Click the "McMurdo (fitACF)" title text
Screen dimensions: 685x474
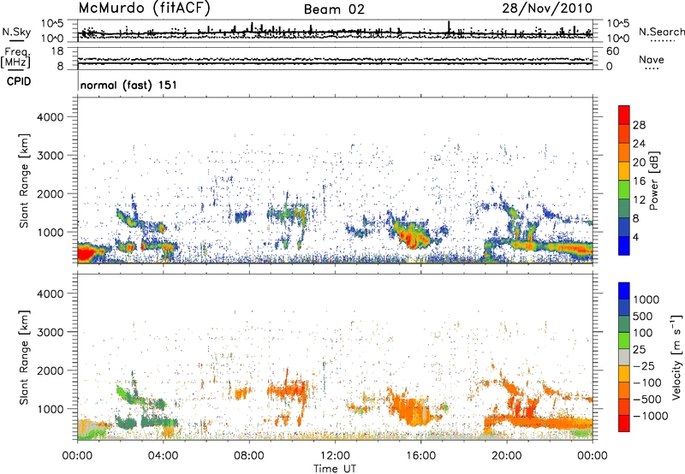click(x=144, y=8)
